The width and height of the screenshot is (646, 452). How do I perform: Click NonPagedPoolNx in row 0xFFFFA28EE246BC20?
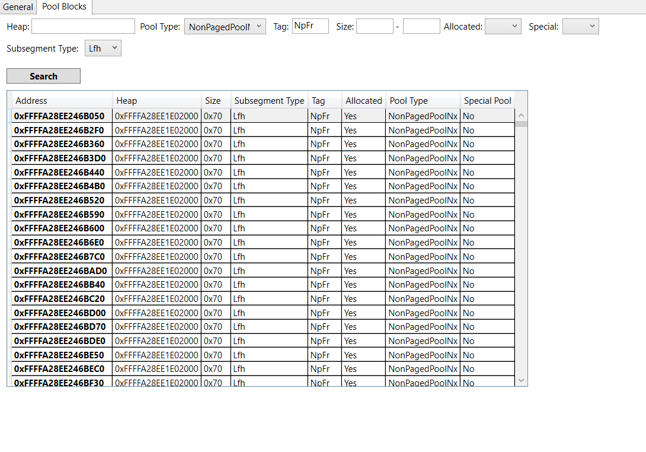423,298
